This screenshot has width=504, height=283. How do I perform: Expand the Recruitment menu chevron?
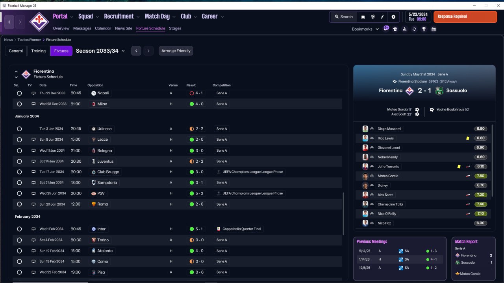tap(138, 17)
